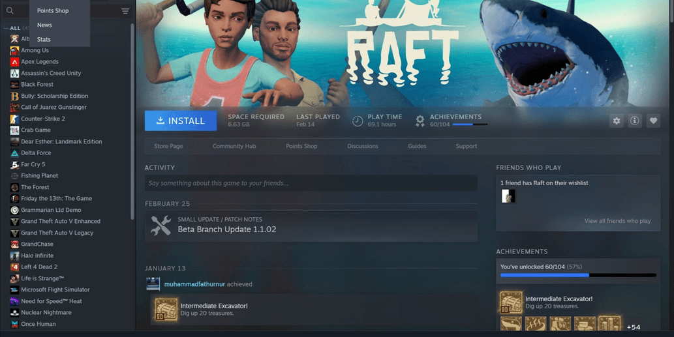Click the library search magnifier icon
The image size is (674, 337).
coord(10,10)
